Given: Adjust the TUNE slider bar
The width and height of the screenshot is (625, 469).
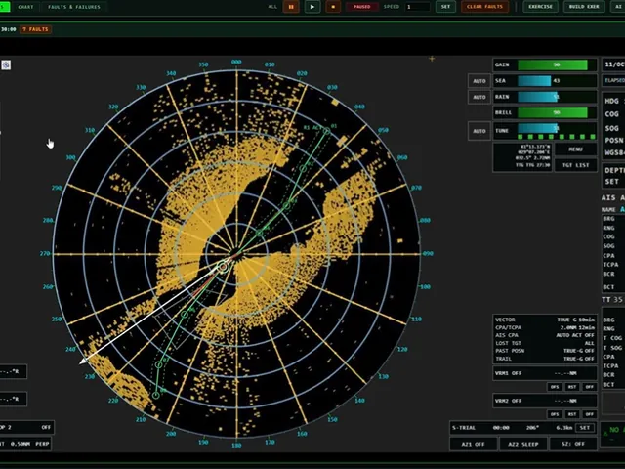Looking at the screenshot, I should coord(557,128).
